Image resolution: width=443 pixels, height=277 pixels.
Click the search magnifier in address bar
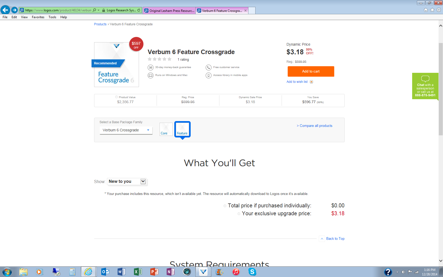tap(94, 10)
